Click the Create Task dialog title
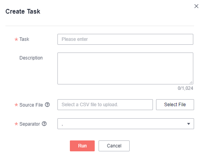203x156 pixels. coord(23,11)
